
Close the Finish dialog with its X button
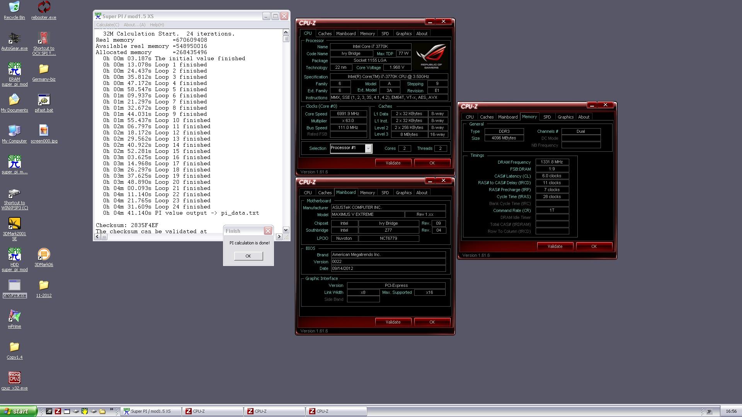[268, 231]
